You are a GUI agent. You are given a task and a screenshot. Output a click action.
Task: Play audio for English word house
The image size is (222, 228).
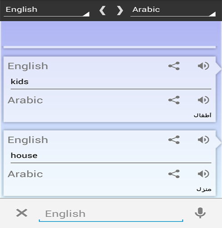203,140
